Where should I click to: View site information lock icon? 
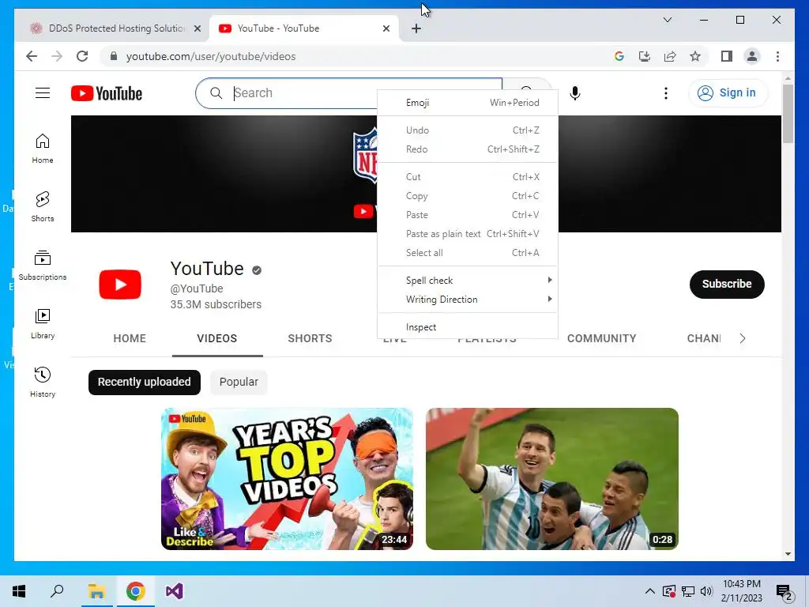(x=114, y=56)
